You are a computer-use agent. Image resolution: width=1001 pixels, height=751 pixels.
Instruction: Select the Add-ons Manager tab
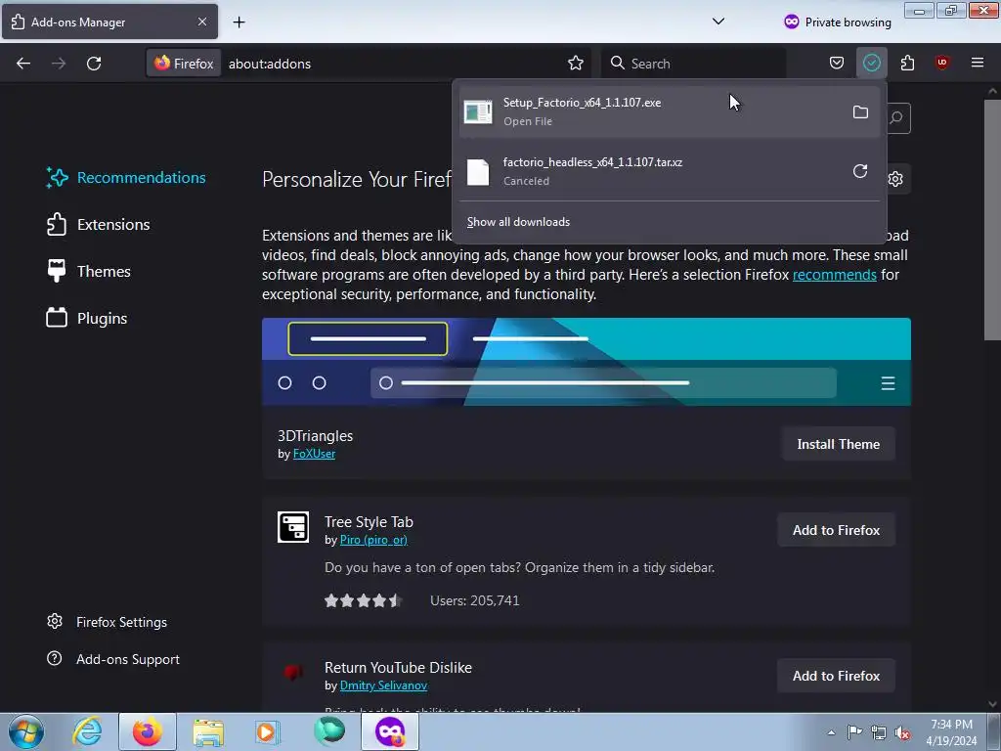pyautogui.click(x=109, y=22)
